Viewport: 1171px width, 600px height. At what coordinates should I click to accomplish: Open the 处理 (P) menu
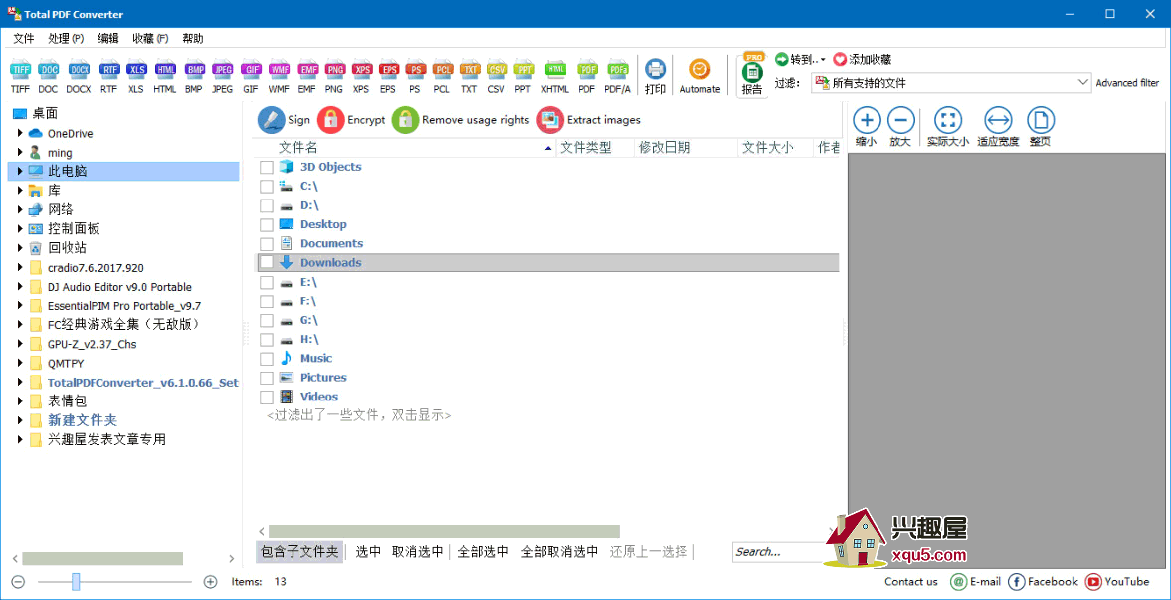[x=66, y=38]
